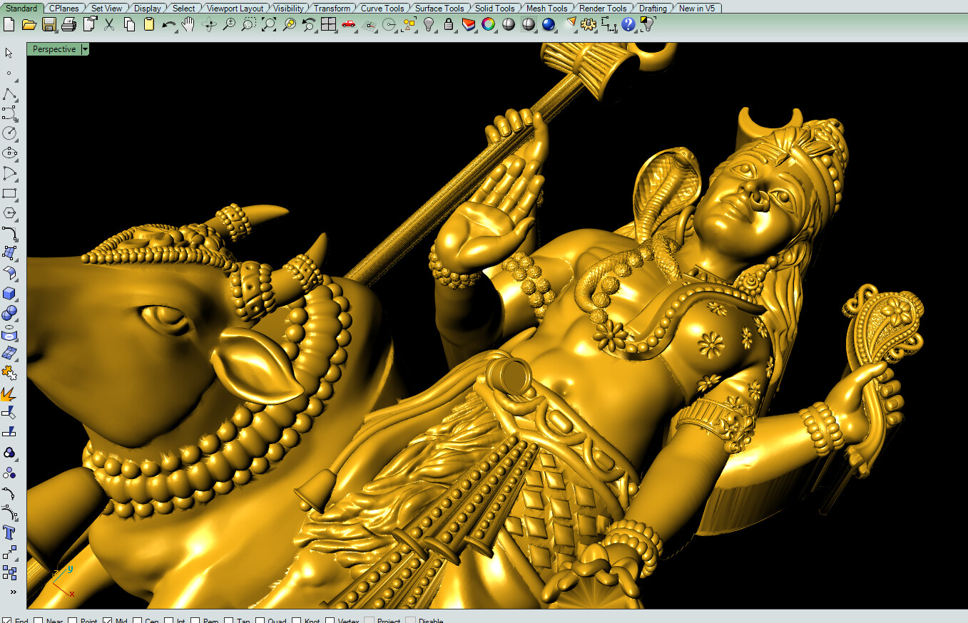Activate Rotate View tool
968x623 pixels.
pos(209,25)
